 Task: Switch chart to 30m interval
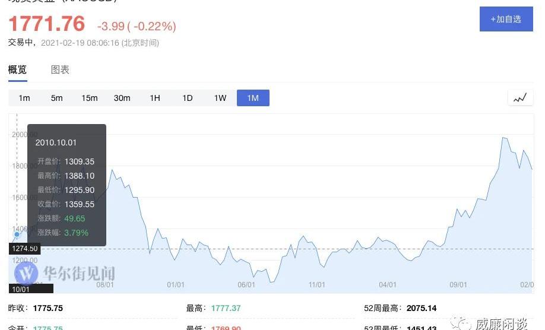click(122, 98)
